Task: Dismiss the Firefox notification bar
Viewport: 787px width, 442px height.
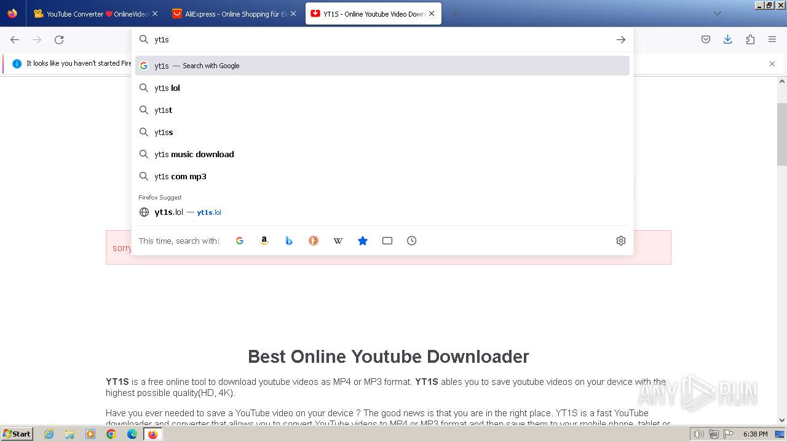Action: [772, 64]
